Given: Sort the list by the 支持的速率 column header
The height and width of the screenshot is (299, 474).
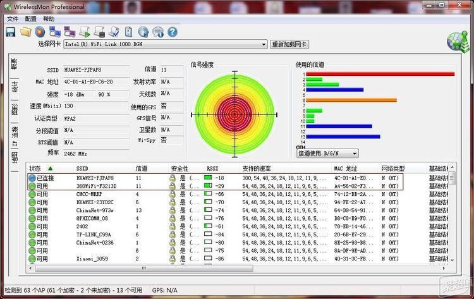Looking at the screenshot, I should [257, 169].
